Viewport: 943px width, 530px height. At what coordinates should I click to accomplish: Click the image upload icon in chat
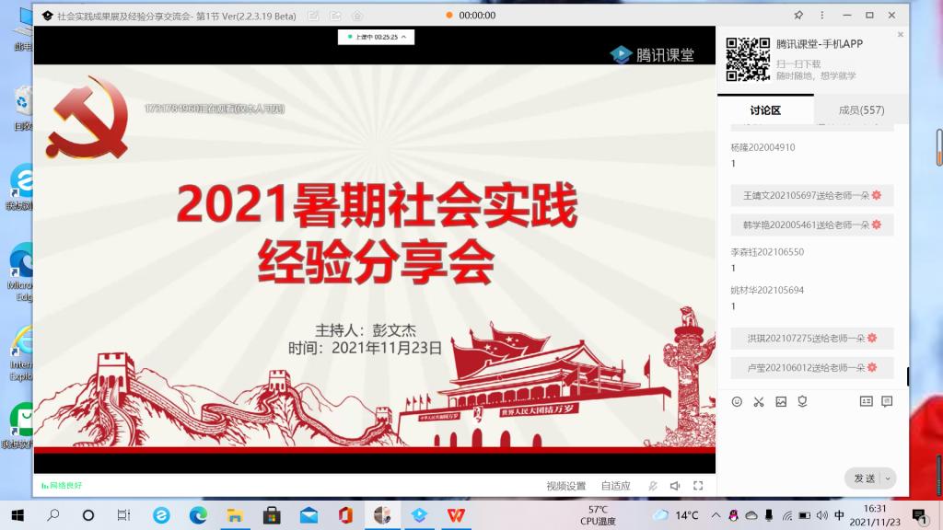tap(781, 401)
